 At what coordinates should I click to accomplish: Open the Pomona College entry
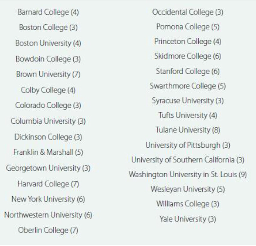(x=188, y=27)
